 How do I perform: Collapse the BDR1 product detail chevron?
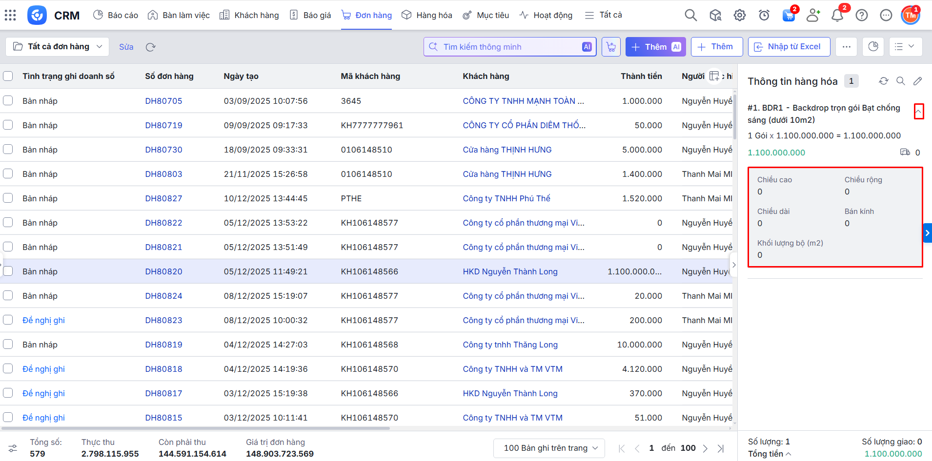pos(918,111)
